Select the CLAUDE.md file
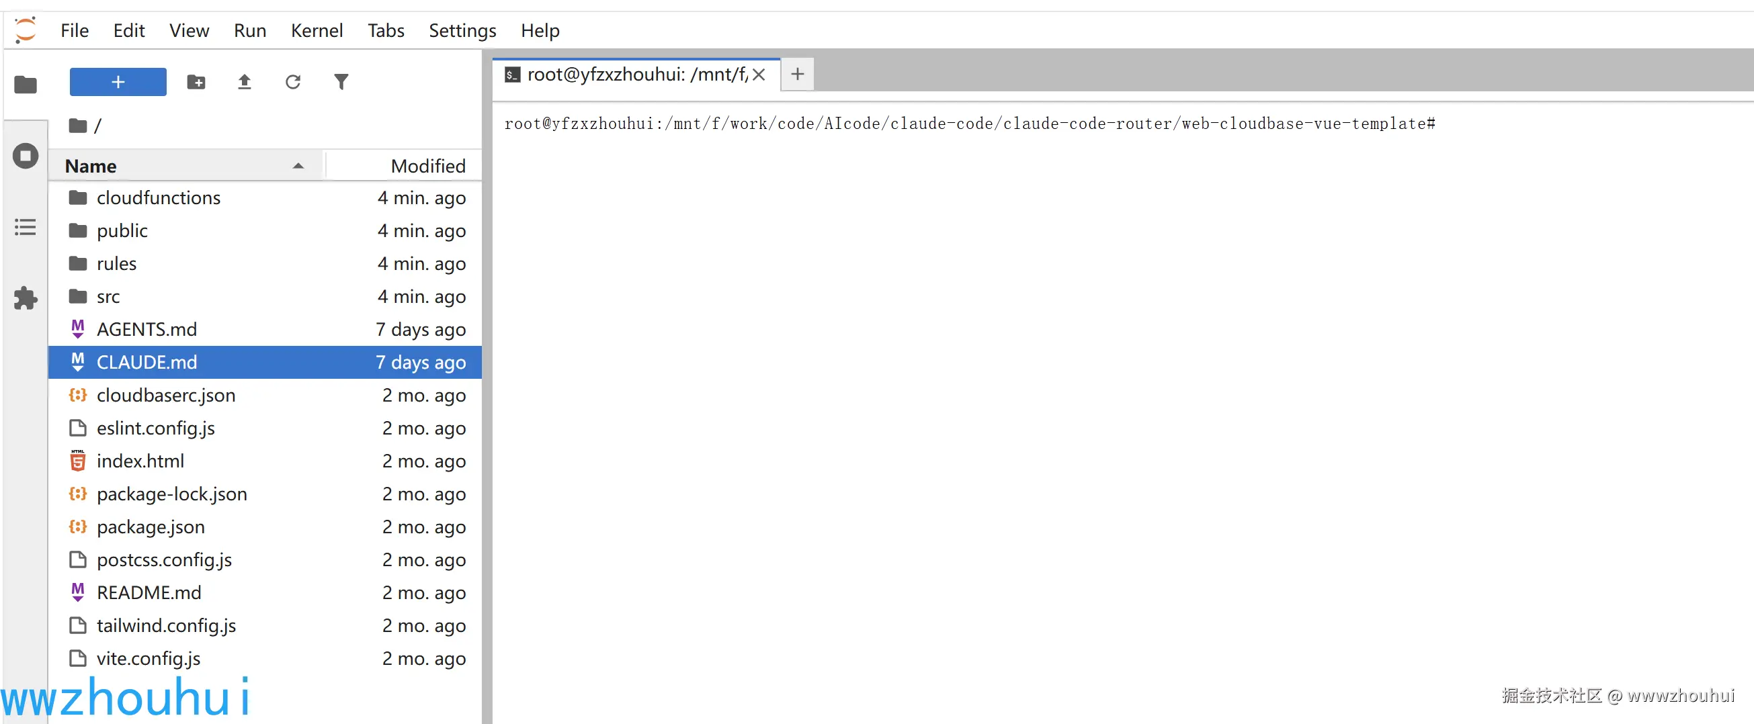This screenshot has width=1754, height=724. pos(265,362)
